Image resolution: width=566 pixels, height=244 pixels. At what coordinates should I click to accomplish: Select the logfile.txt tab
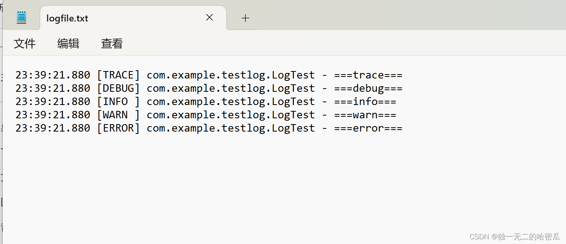coord(133,18)
